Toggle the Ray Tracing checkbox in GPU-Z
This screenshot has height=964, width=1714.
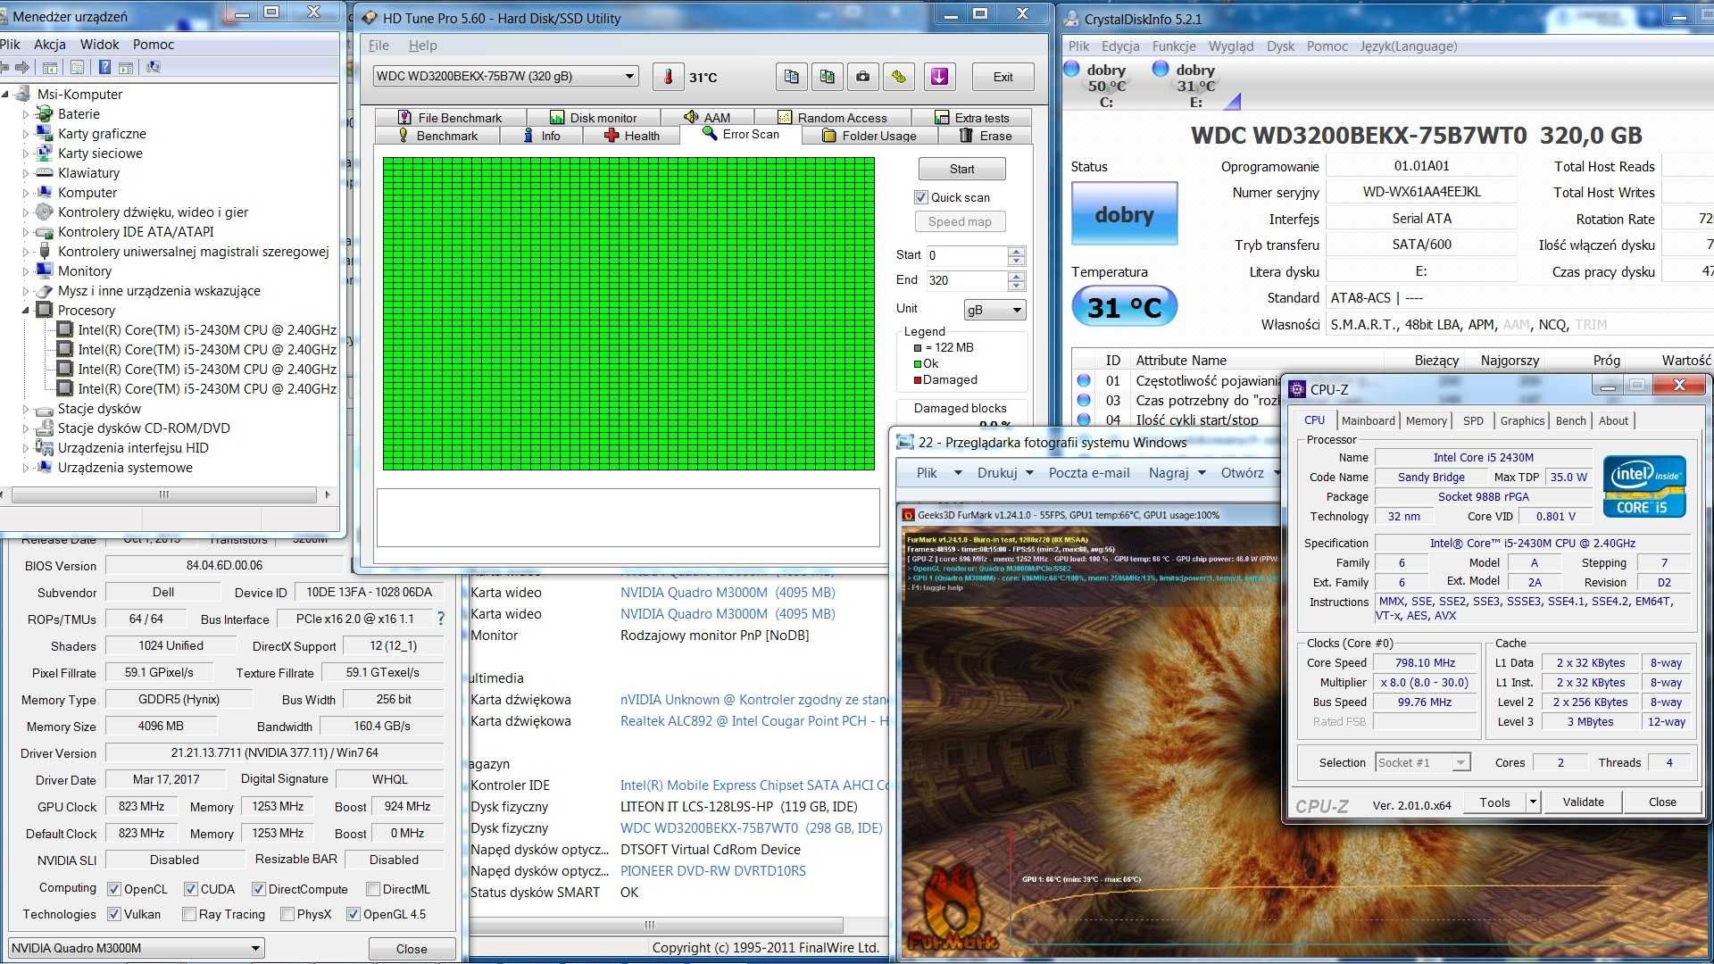(x=189, y=914)
